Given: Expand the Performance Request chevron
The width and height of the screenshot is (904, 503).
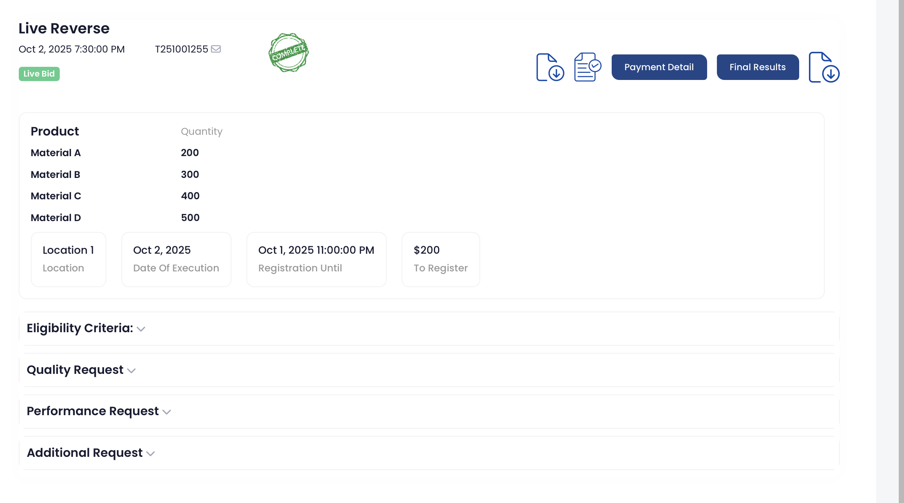Looking at the screenshot, I should [167, 412].
